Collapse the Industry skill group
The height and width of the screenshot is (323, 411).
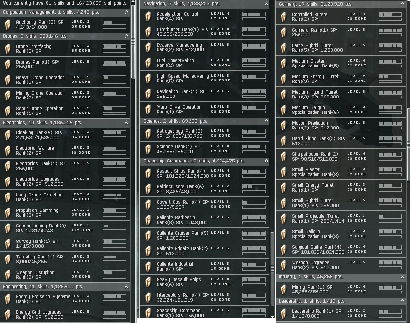pos(402,277)
